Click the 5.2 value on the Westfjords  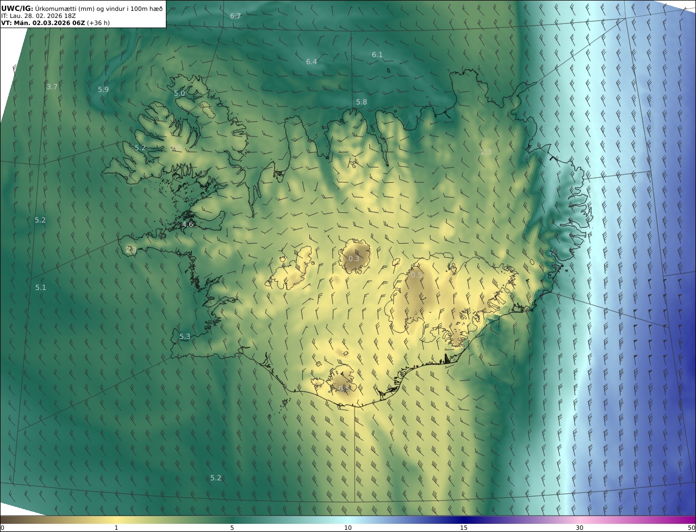[140, 148]
